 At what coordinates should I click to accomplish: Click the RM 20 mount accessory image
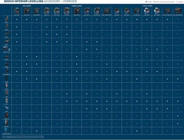point(7,63)
